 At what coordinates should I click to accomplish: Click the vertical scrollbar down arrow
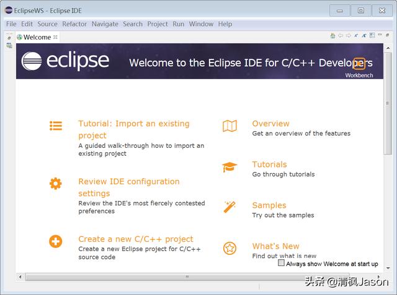tap(388, 268)
